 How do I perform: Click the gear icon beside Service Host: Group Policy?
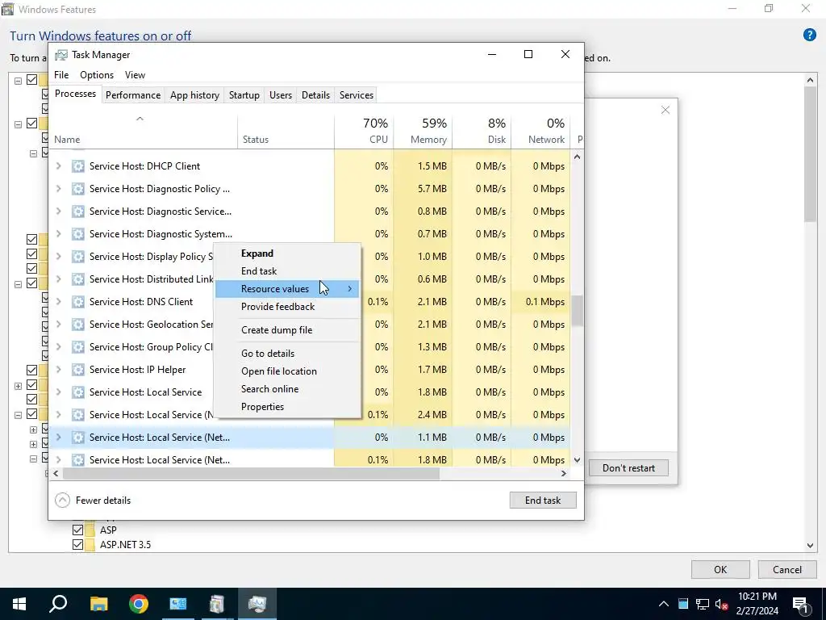coord(78,347)
